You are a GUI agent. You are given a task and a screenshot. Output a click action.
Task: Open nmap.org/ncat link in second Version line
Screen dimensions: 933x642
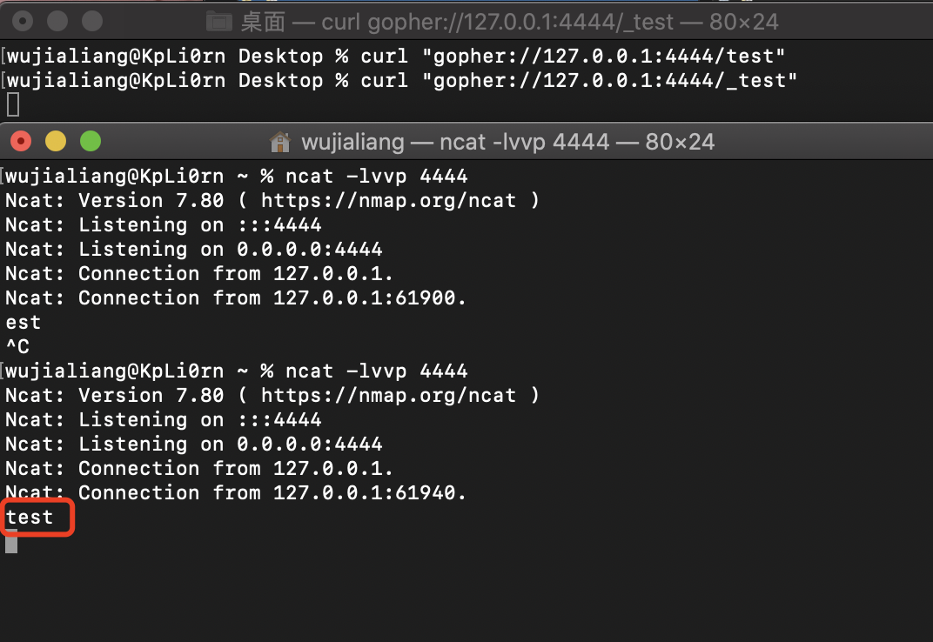coord(399,395)
